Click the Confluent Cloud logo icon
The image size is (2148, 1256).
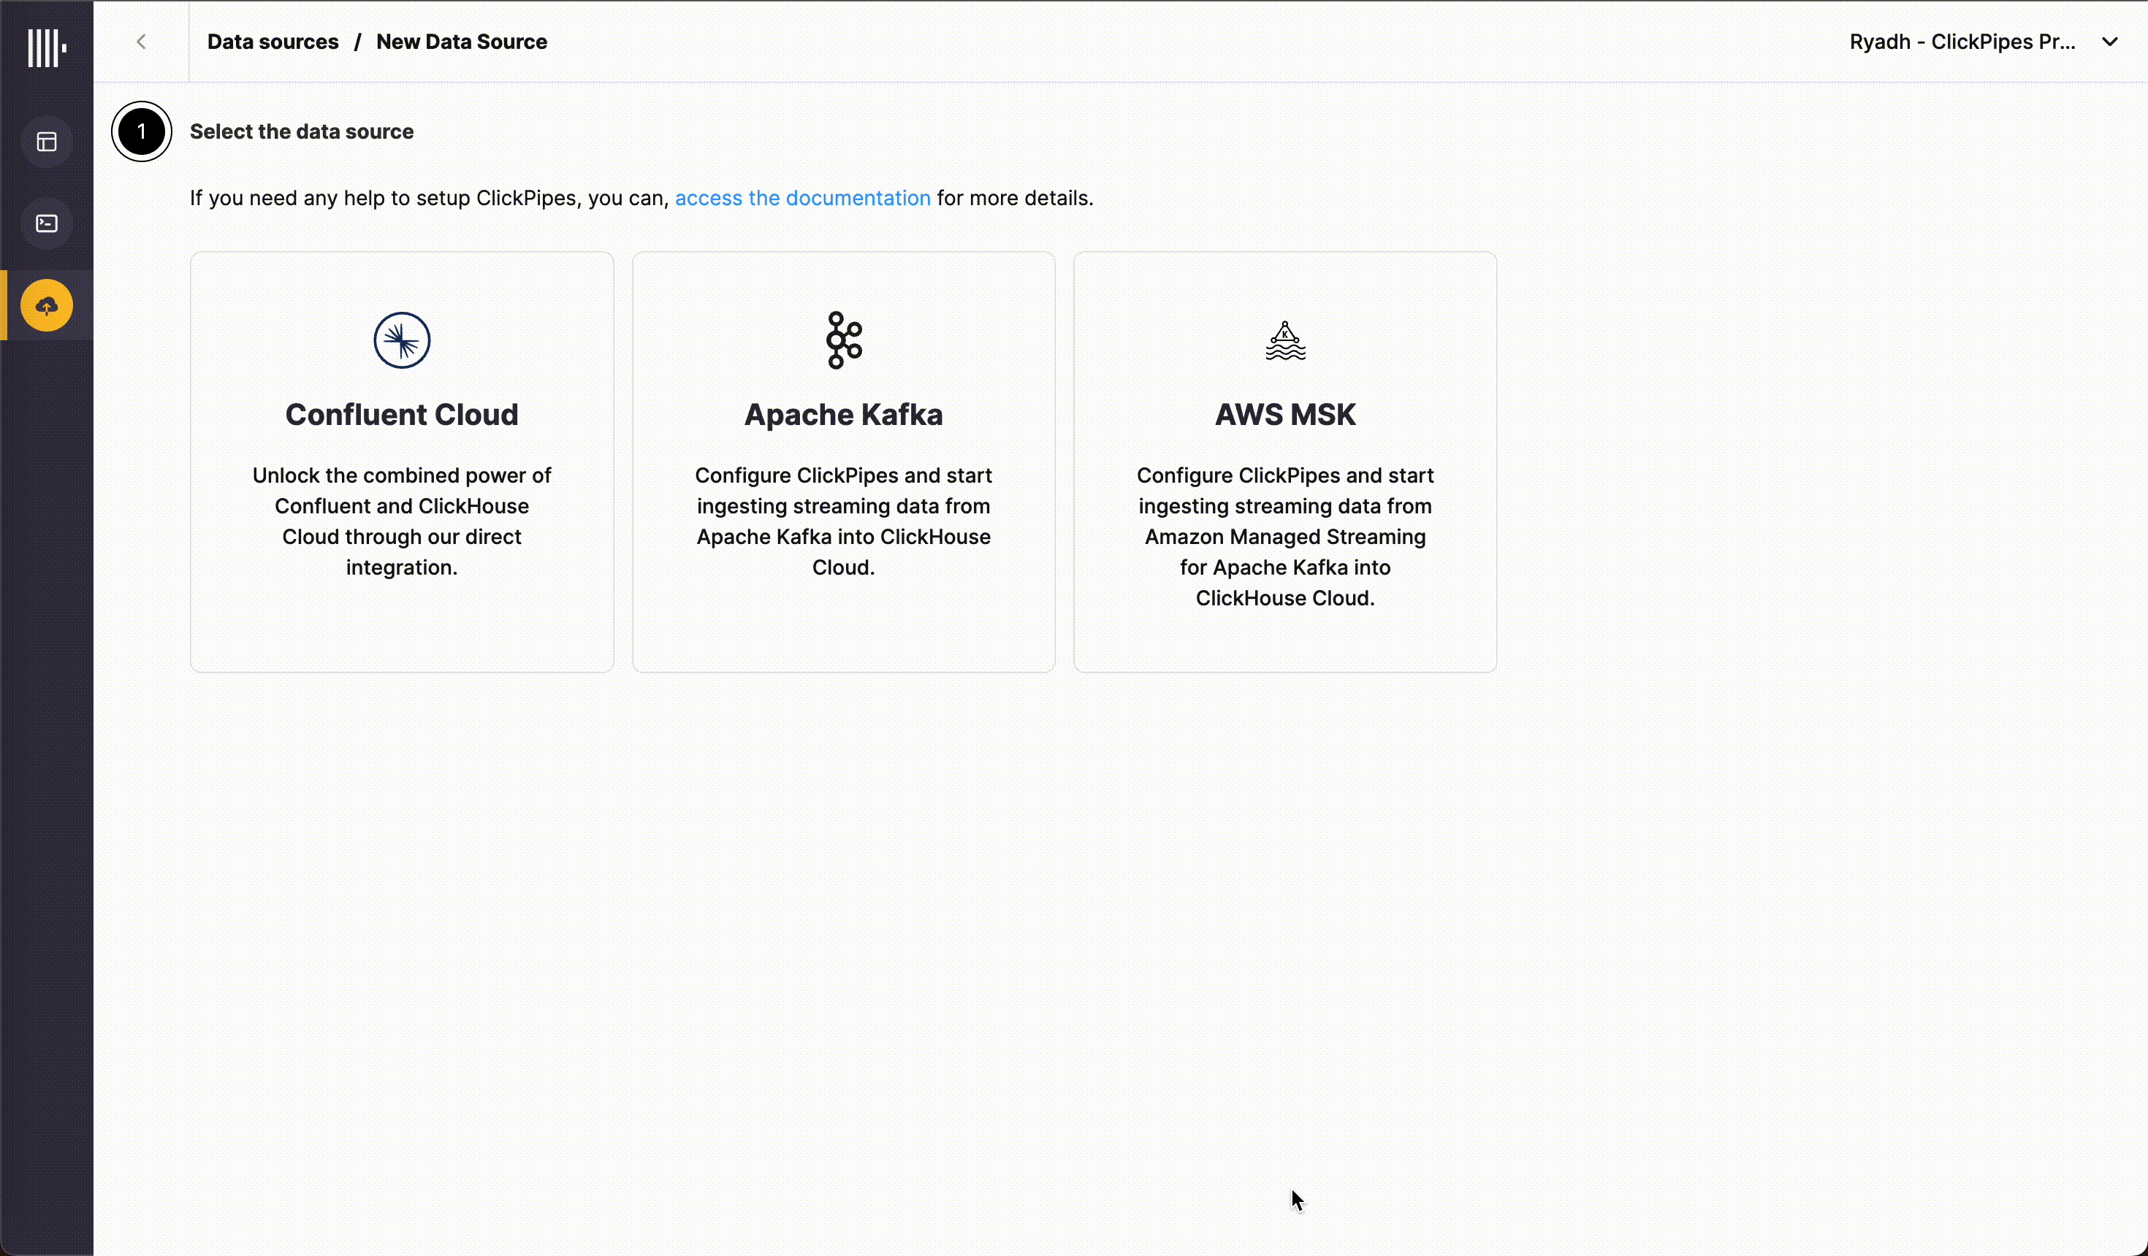(x=402, y=340)
